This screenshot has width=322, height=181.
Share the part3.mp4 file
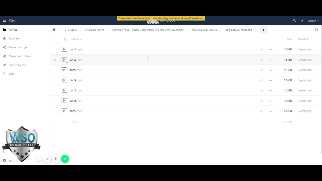pyautogui.click(x=261, y=70)
